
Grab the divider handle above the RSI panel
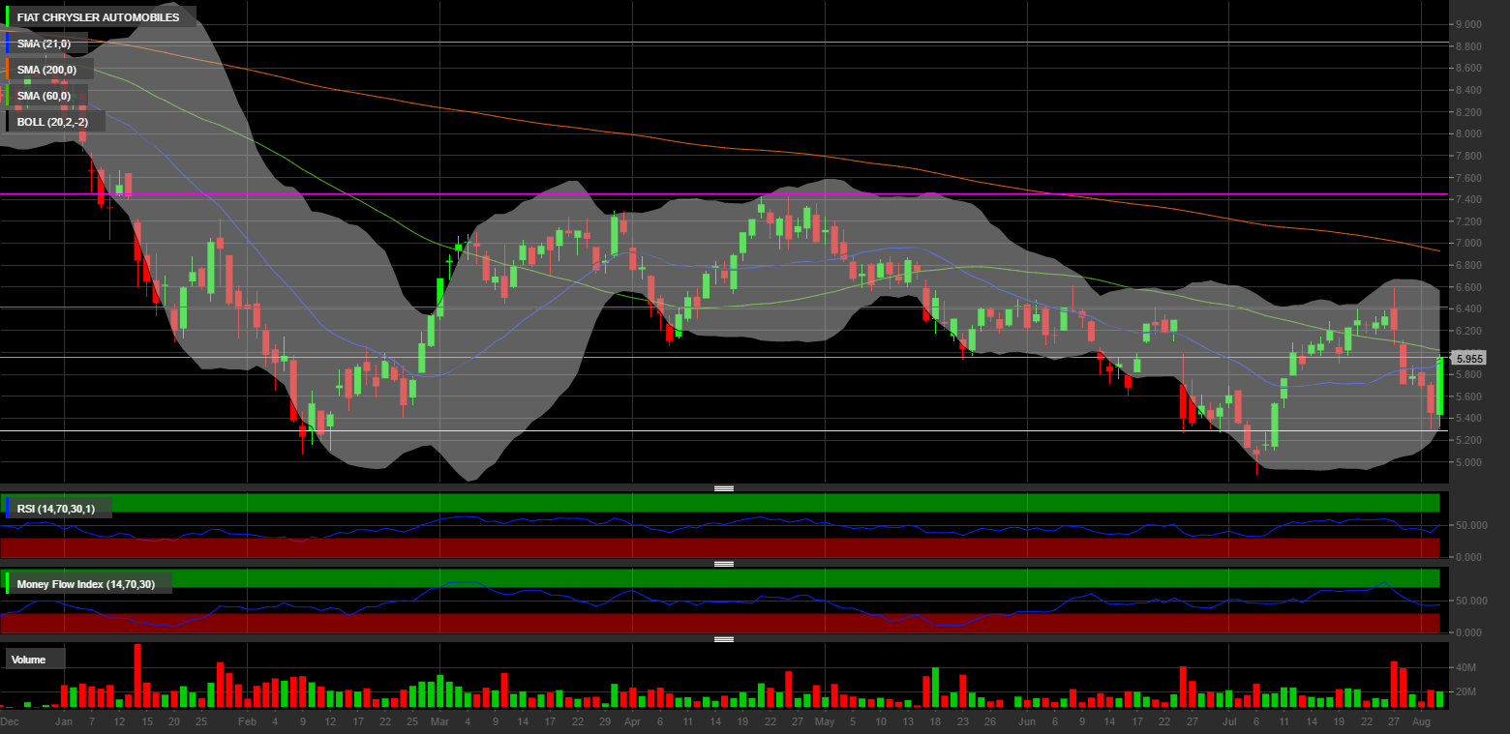click(x=724, y=488)
